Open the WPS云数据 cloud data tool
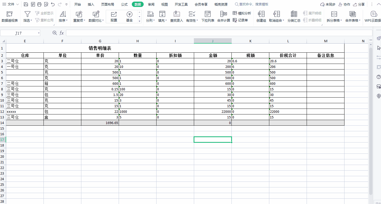 pos(373,17)
